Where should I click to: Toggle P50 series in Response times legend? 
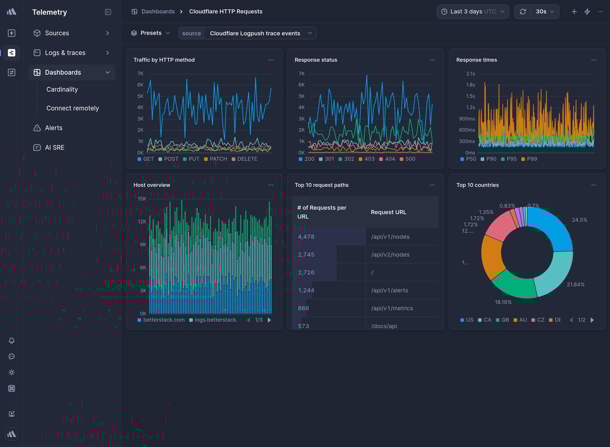468,159
